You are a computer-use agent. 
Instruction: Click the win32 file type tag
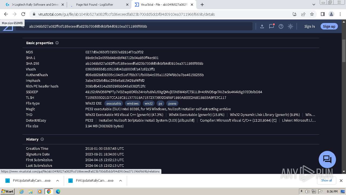pos(149,103)
